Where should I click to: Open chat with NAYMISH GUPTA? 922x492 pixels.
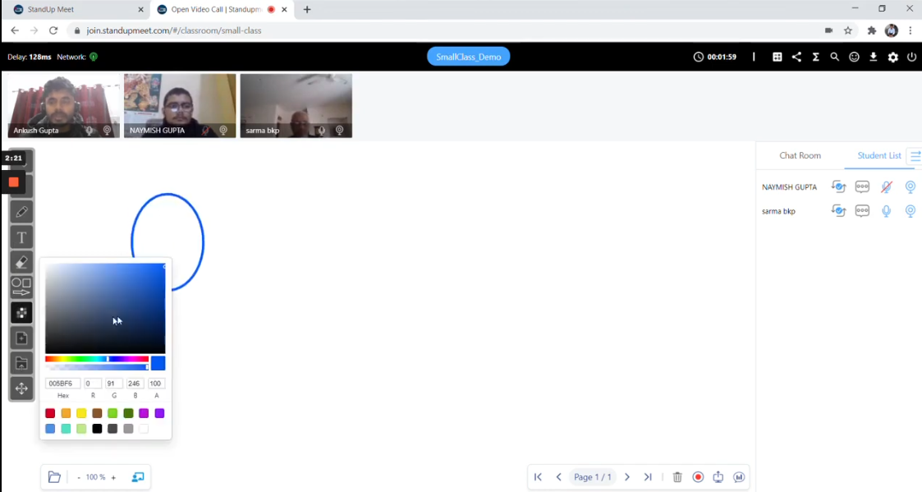point(862,187)
